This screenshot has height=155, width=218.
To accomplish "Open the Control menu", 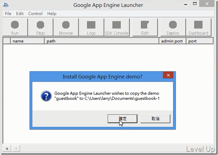I will coord(35,14).
